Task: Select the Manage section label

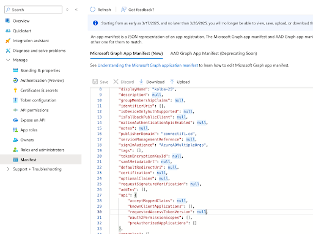Action: point(20,60)
